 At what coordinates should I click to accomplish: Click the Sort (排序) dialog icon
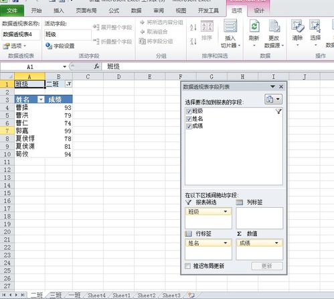[x=207, y=26]
